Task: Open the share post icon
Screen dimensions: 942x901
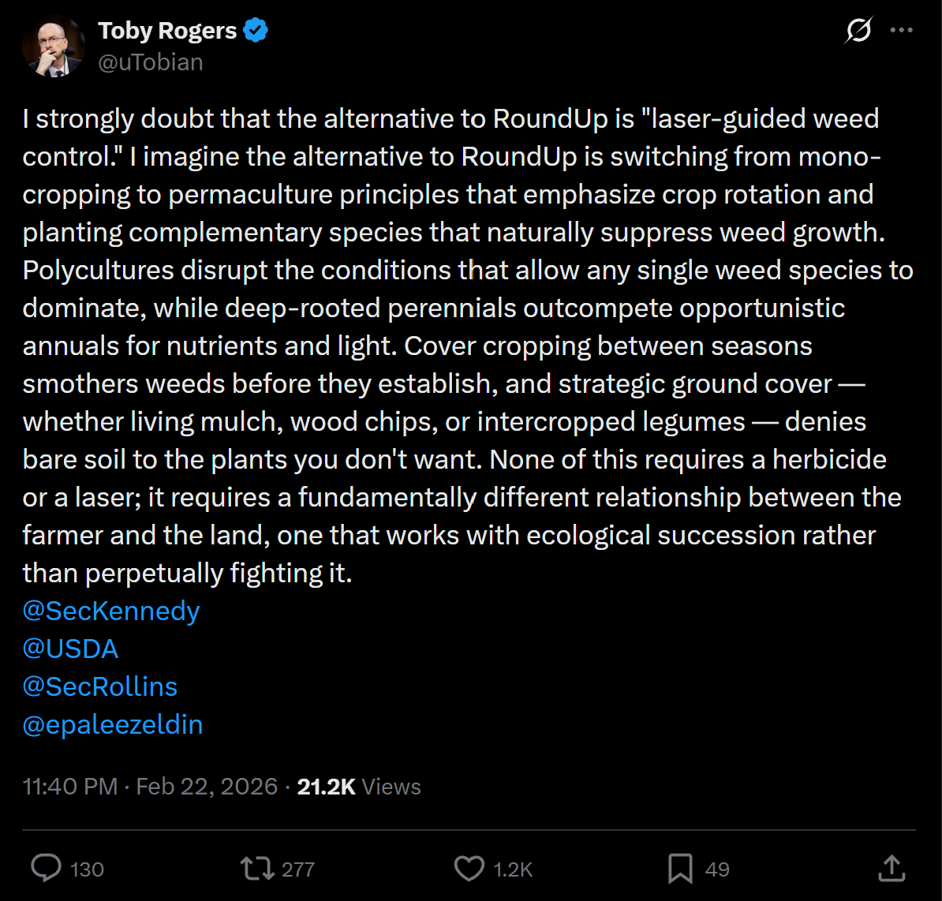Action: click(891, 869)
